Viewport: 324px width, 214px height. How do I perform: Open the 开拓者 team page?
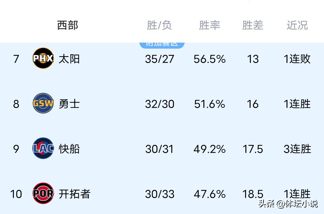click(74, 194)
